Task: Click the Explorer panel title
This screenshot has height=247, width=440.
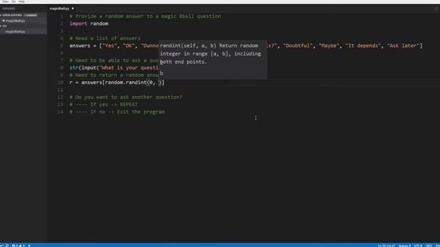Action: (9, 9)
